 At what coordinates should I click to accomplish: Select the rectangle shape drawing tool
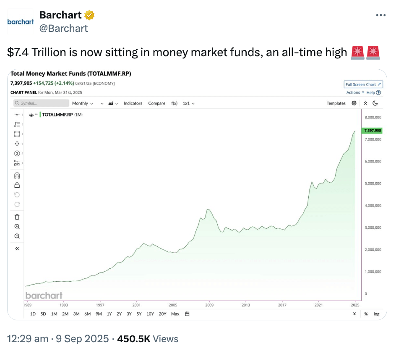click(17, 134)
